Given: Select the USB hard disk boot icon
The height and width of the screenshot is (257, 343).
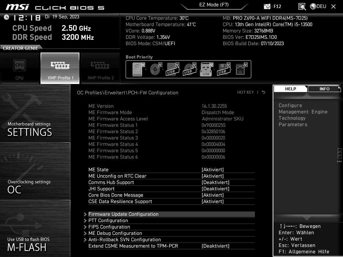Looking at the screenshot, I should pyautogui.click(x=173, y=69).
